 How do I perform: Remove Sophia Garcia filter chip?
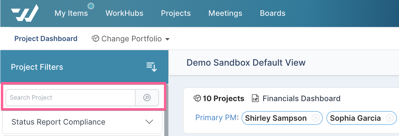pyautogui.click(x=390, y=118)
